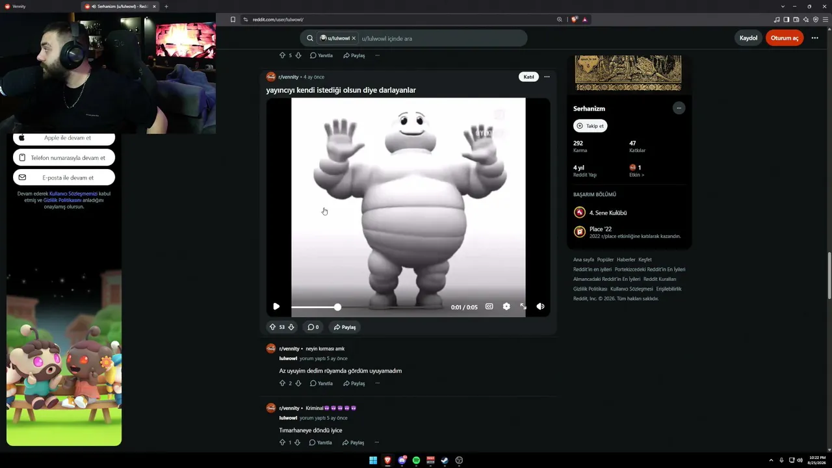Screen dimensions: 832x468
Task: Open more options on 'Az uyuyim dedim' comment
Action: [377, 383]
